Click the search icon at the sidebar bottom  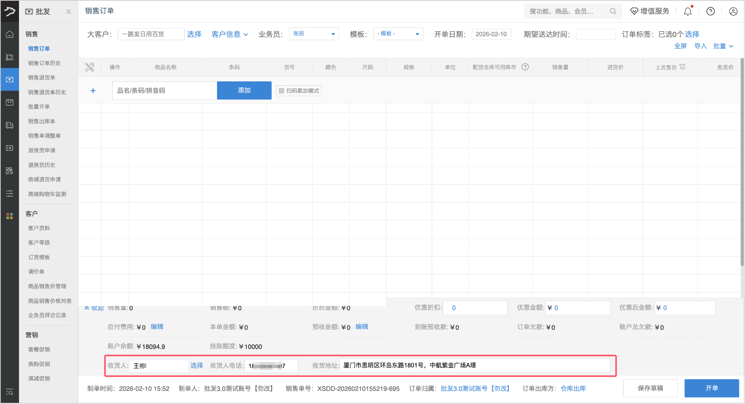10,392
